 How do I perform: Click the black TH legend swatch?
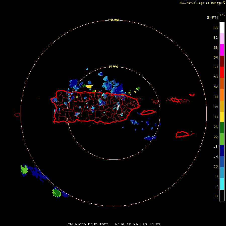pyautogui.click(x=222, y=195)
